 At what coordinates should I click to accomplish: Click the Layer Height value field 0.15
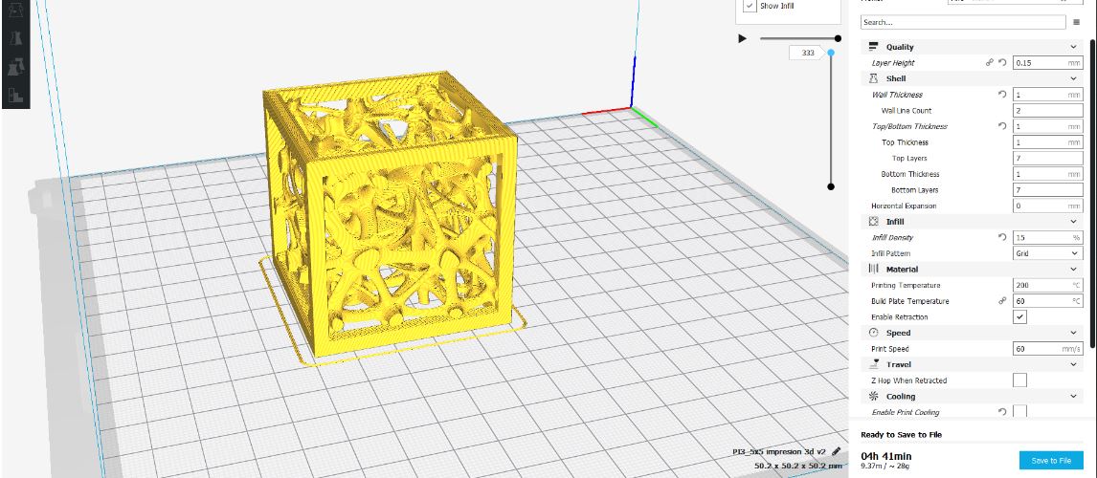pos(1047,62)
